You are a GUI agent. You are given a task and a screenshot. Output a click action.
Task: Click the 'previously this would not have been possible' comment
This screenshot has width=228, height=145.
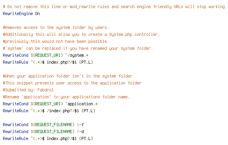pos(56,41)
